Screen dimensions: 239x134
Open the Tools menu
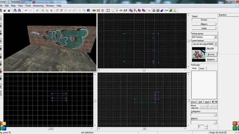[28, 6]
